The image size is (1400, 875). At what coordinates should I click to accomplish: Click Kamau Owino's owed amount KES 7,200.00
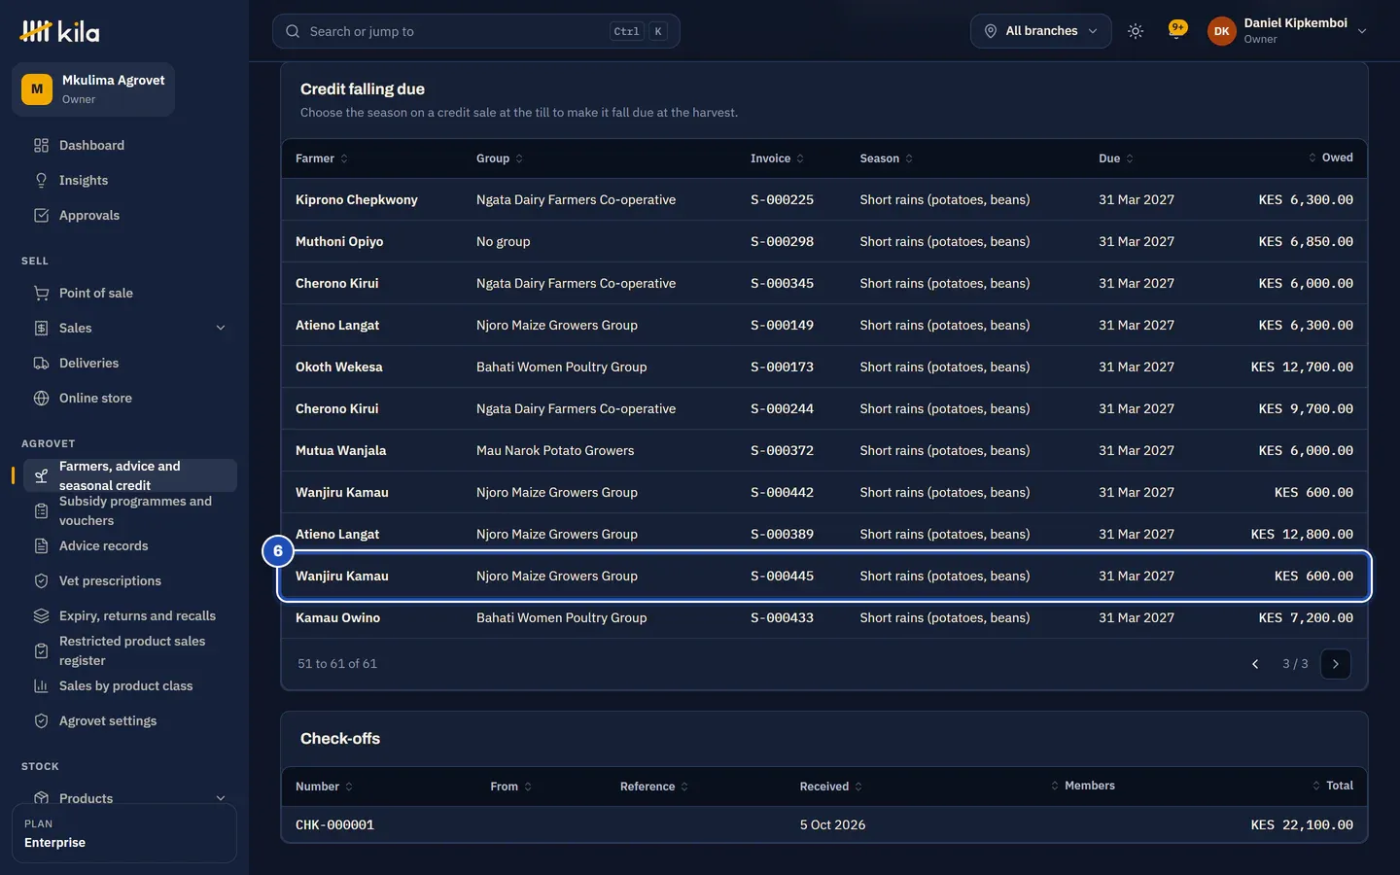click(x=1306, y=617)
